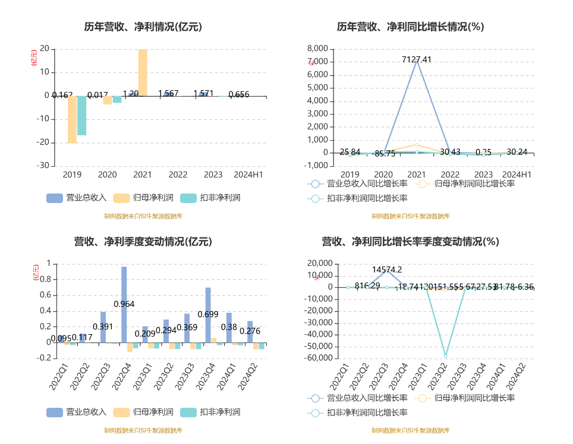Toggle 营业总收入 legend in top-left annual chart

(76, 198)
